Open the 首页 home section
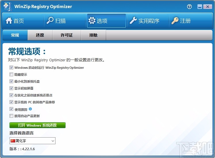Image resolution: width=215 pixels, height=158 pixels. tap(23, 21)
